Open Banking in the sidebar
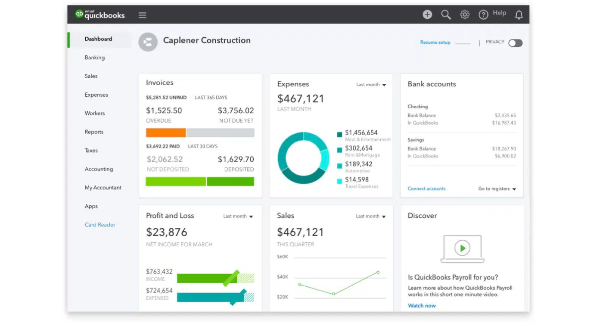598x324 pixels. 95,57
